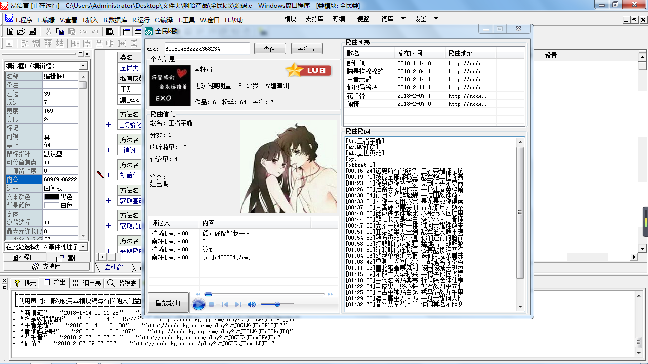This screenshot has width=648, height=364.
Task: Click the fast-forward arrows beside seek bar
Action: tap(330, 294)
